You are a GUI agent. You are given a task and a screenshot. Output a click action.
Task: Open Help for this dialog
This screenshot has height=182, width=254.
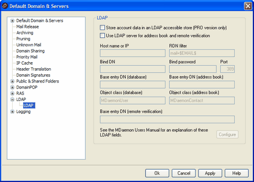coord(237,173)
